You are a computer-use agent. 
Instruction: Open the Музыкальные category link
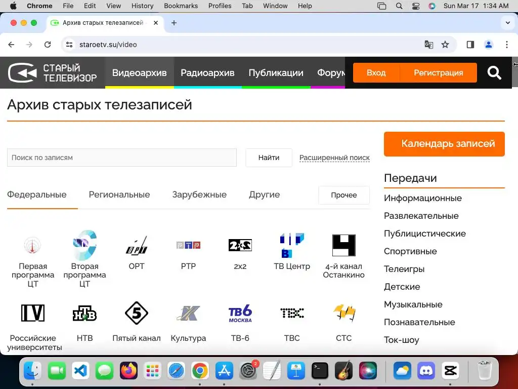tap(413, 304)
